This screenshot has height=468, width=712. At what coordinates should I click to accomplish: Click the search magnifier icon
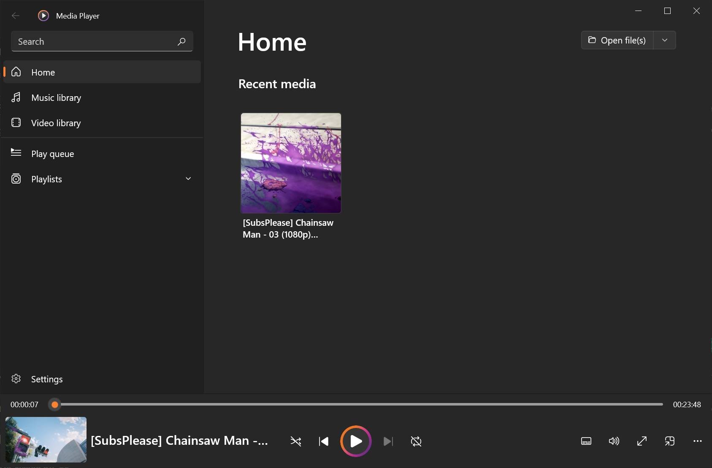coord(181,41)
